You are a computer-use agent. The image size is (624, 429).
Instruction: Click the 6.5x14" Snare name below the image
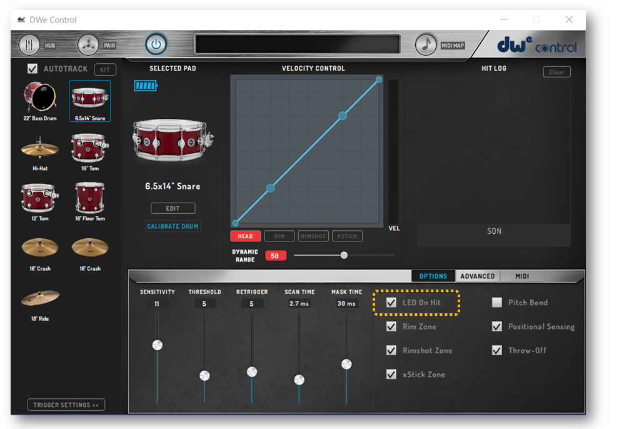173,186
